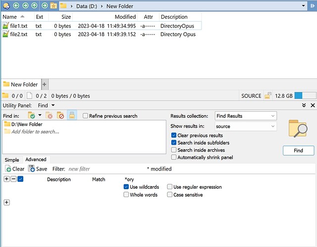Screen dimensions: 317x247
Task: Select D:\New Folder in search folder list
Action: click(x=27, y=124)
